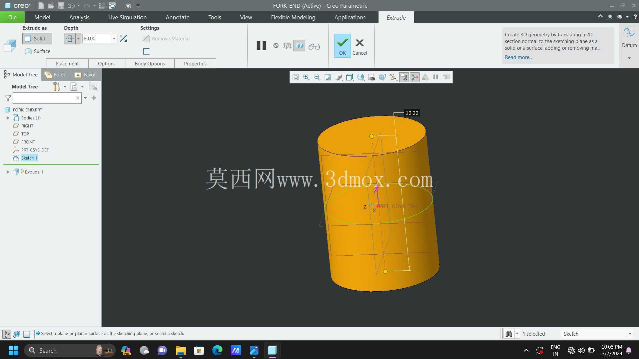Click the Undo arrow icon
This screenshot has width=639, height=359.
pos(71,6)
